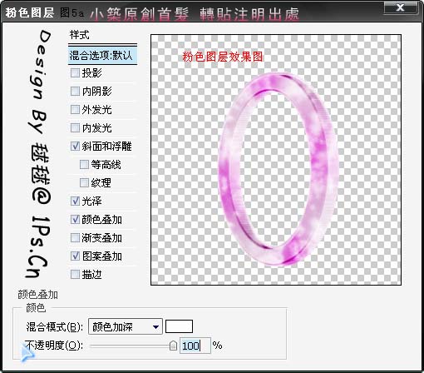Open the 斜面和浮雕 style settings label
This screenshot has height=373, width=424.
(x=106, y=147)
